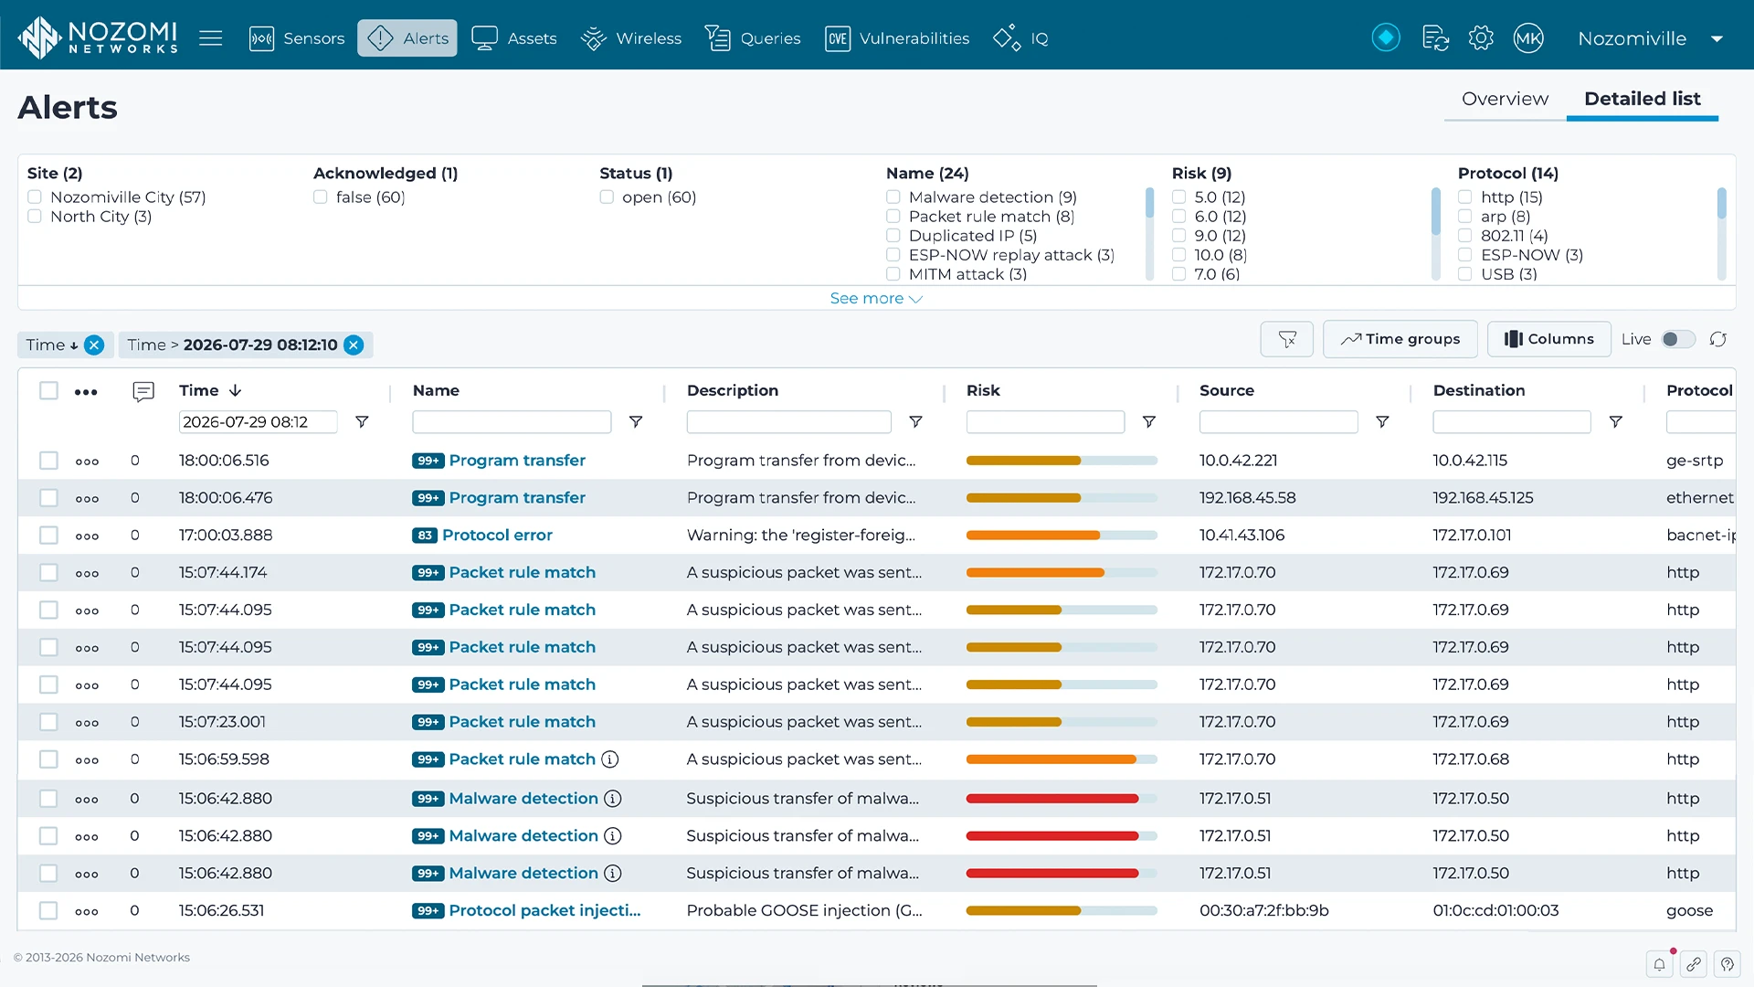Check the Nozomiville City site filter
This screenshot has height=987, width=1754.
[x=35, y=197]
